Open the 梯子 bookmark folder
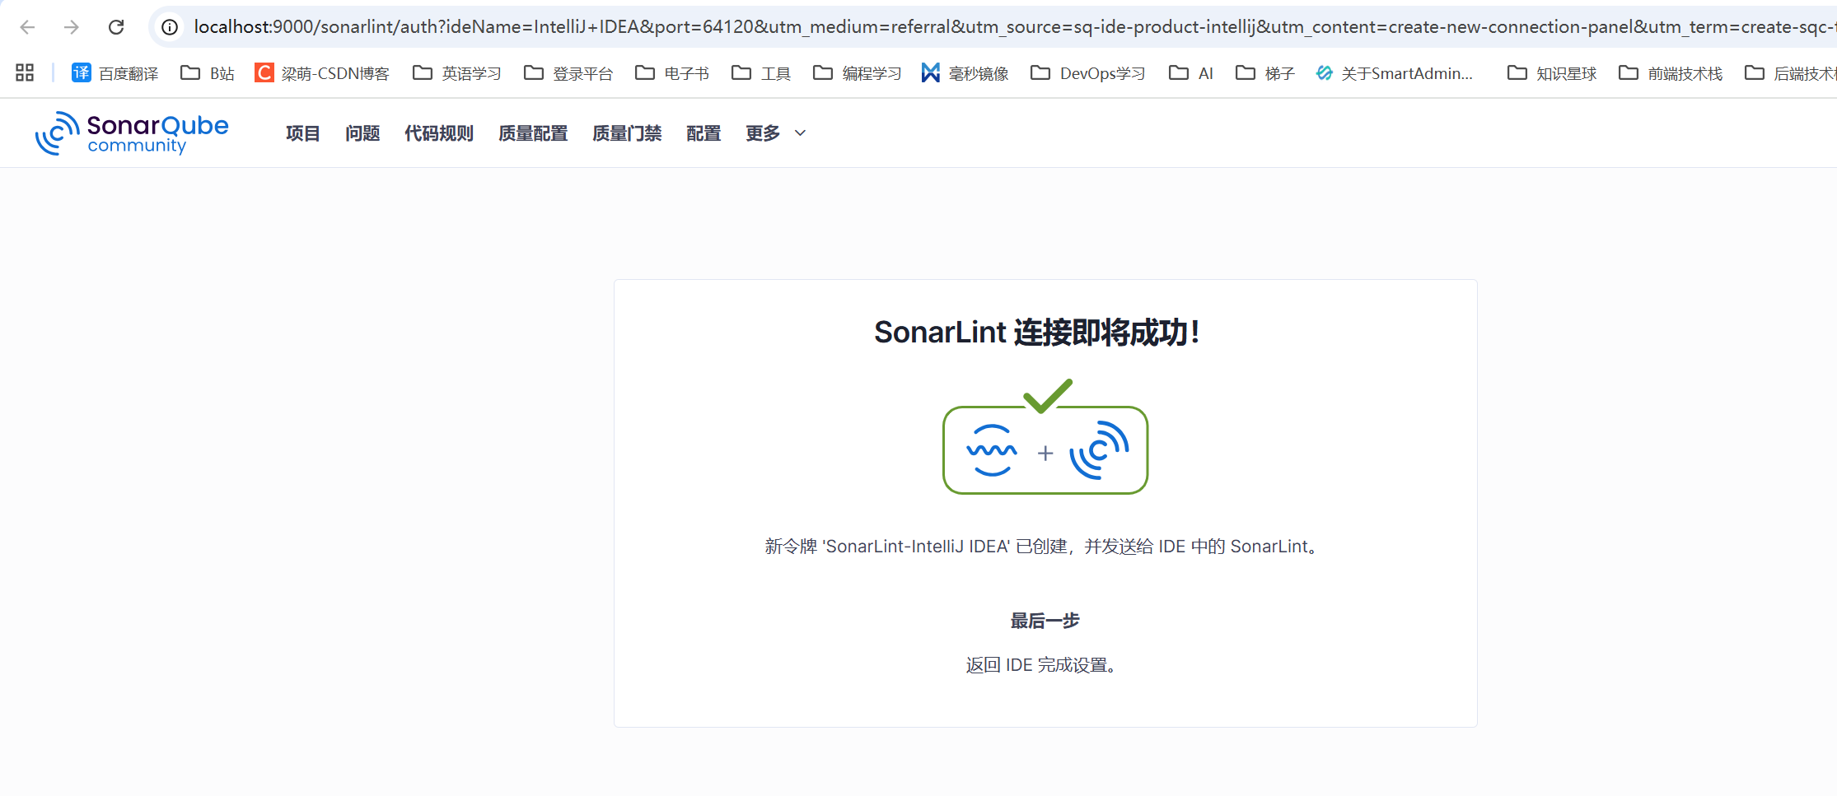Screen dimensions: 1837x796 point(1265,73)
